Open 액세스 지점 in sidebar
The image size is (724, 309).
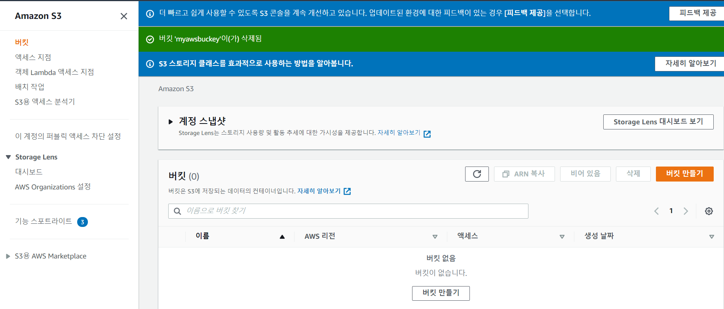pyautogui.click(x=33, y=57)
